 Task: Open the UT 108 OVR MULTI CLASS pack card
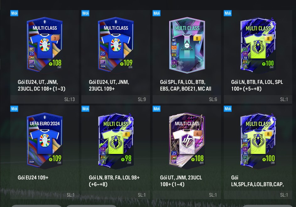[187, 152]
